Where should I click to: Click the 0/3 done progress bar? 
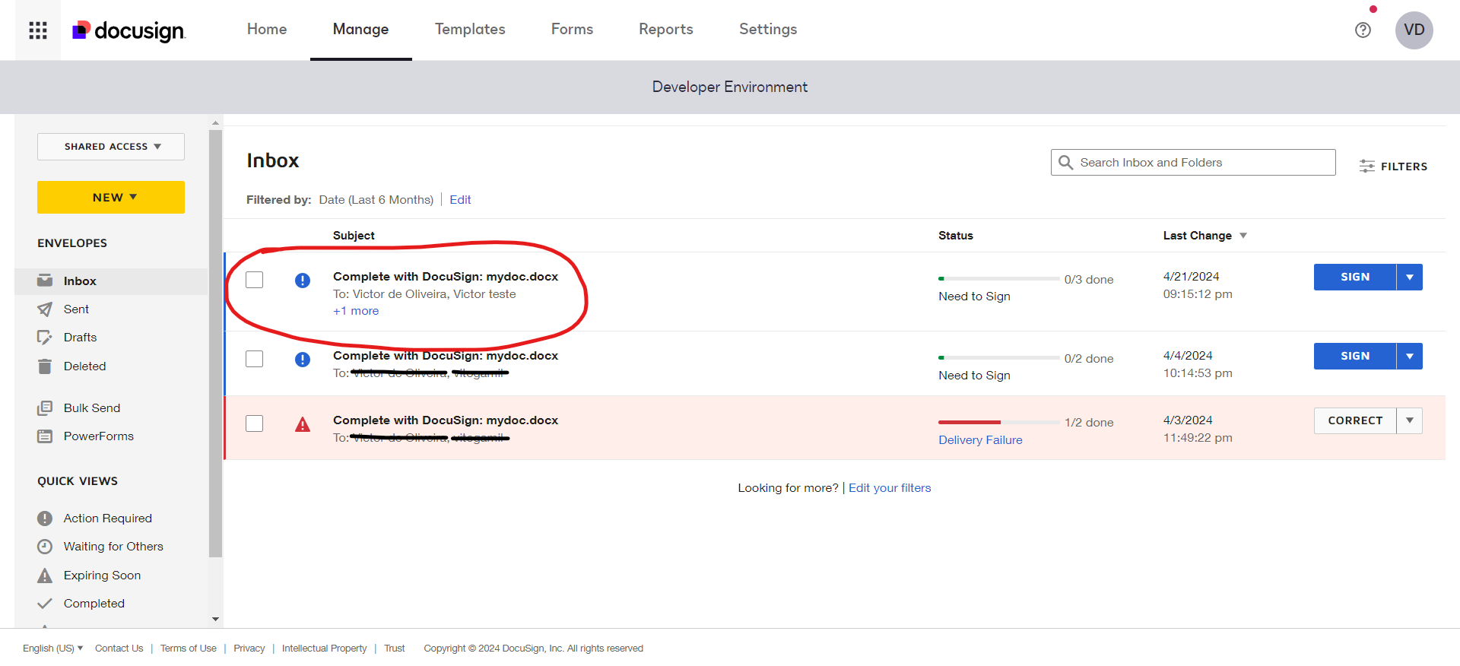[999, 279]
